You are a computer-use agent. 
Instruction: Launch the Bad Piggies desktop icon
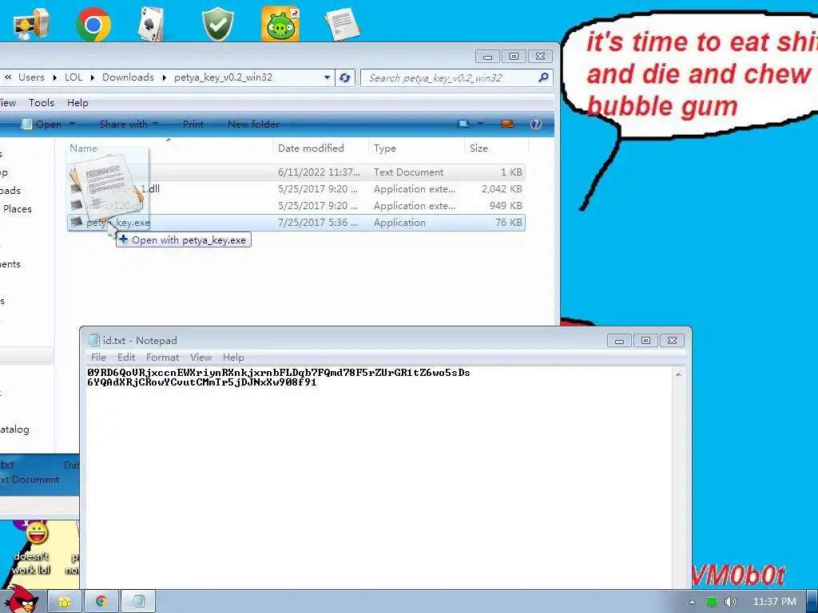pos(280,24)
